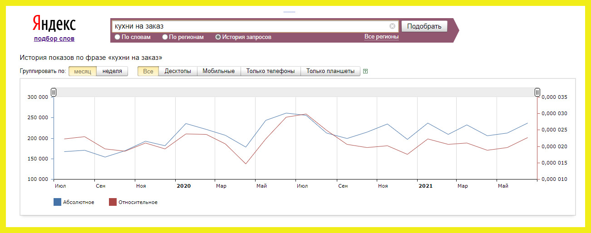This screenshot has width=591, height=233.
Task: Click the Yandex logo
Action: [x=54, y=24]
